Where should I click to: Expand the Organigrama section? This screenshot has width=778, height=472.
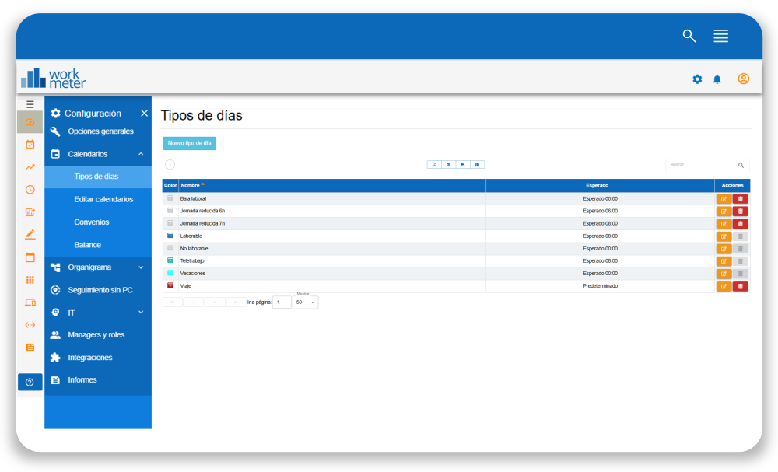[x=141, y=267]
